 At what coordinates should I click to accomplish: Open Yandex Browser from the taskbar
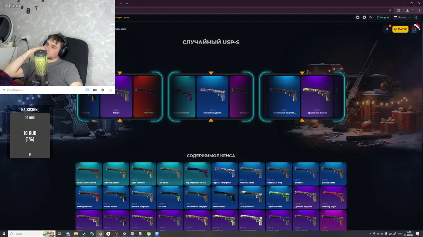coord(108,234)
